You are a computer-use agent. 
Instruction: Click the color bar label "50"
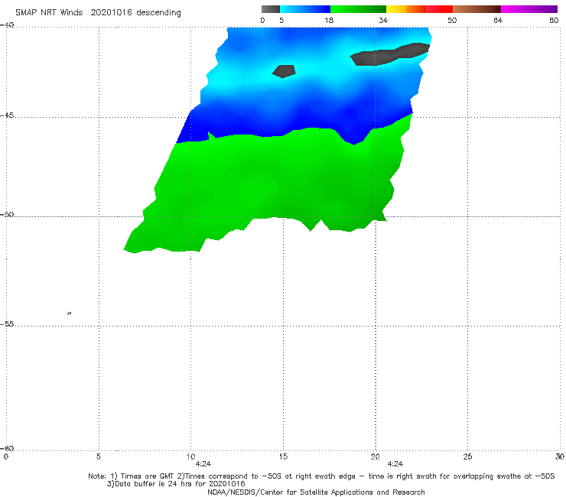(x=452, y=21)
